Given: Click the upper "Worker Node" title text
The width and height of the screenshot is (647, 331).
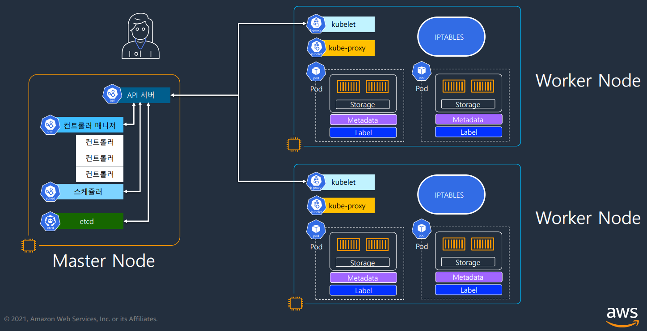Looking at the screenshot, I should (588, 81).
